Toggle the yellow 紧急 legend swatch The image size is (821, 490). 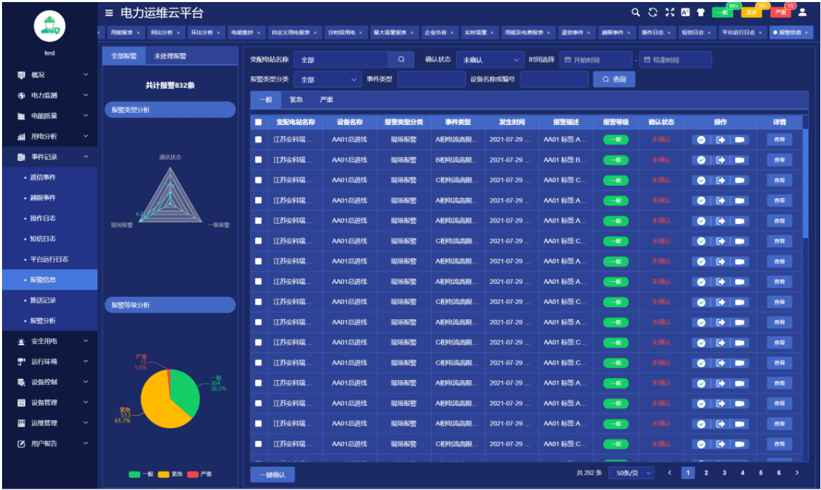tap(164, 474)
